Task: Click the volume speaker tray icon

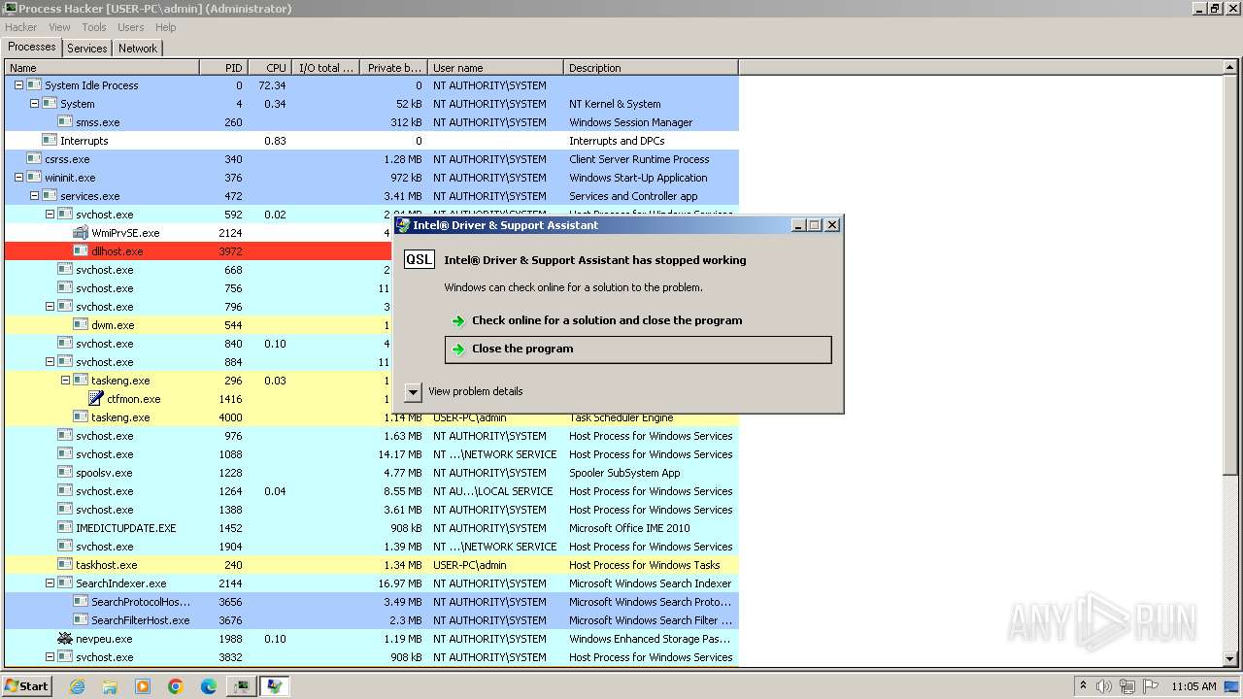Action: 1104,686
